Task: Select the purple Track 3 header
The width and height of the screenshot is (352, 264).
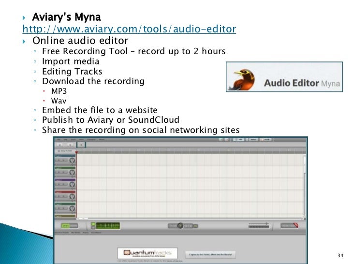Action: tap(65, 180)
